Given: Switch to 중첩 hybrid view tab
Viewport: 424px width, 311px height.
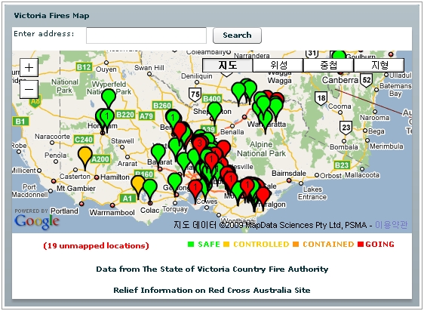Looking at the screenshot, I should click(328, 65).
